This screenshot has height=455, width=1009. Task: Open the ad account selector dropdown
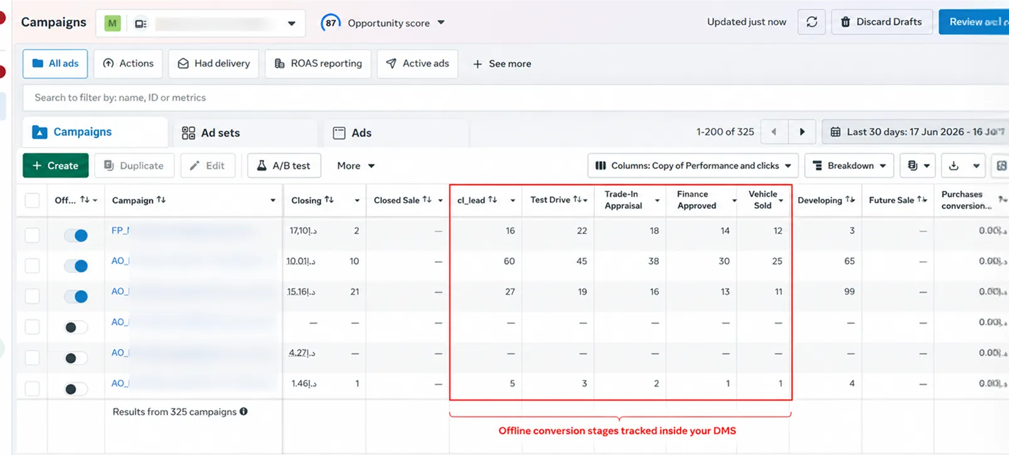201,23
